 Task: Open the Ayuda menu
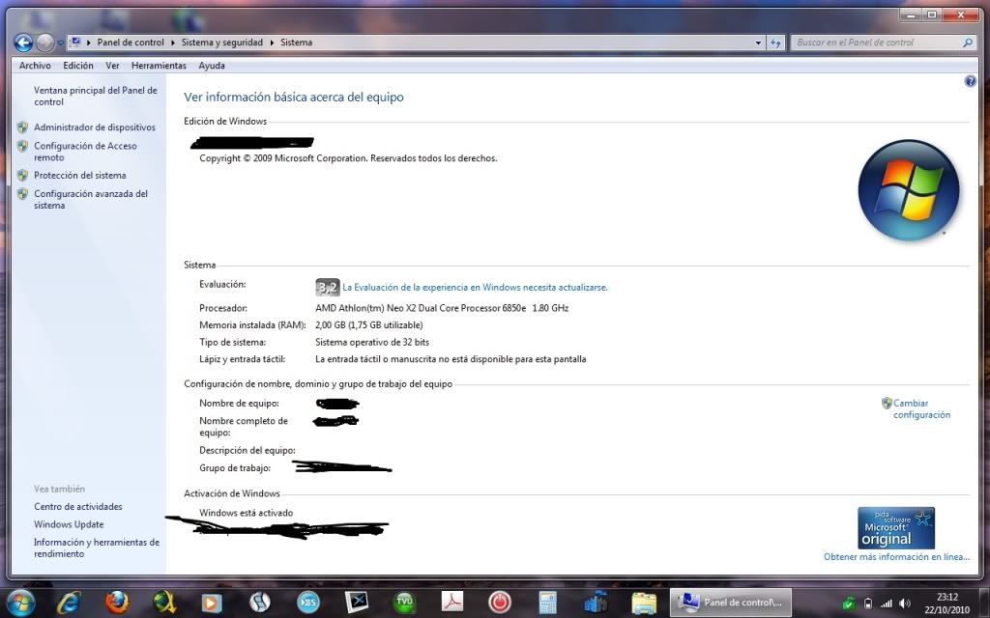pyautogui.click(x=212, y=66)
